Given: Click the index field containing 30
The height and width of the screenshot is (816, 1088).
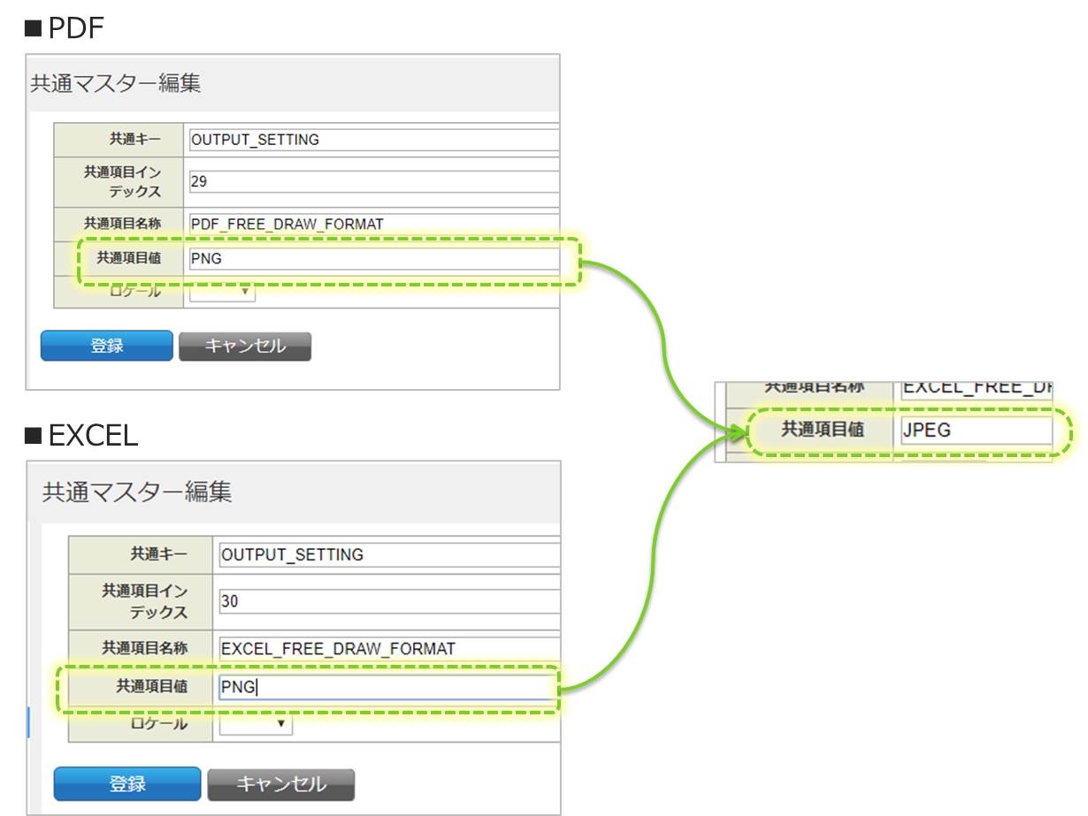Looking at the screenshot, I should point(388,601).
